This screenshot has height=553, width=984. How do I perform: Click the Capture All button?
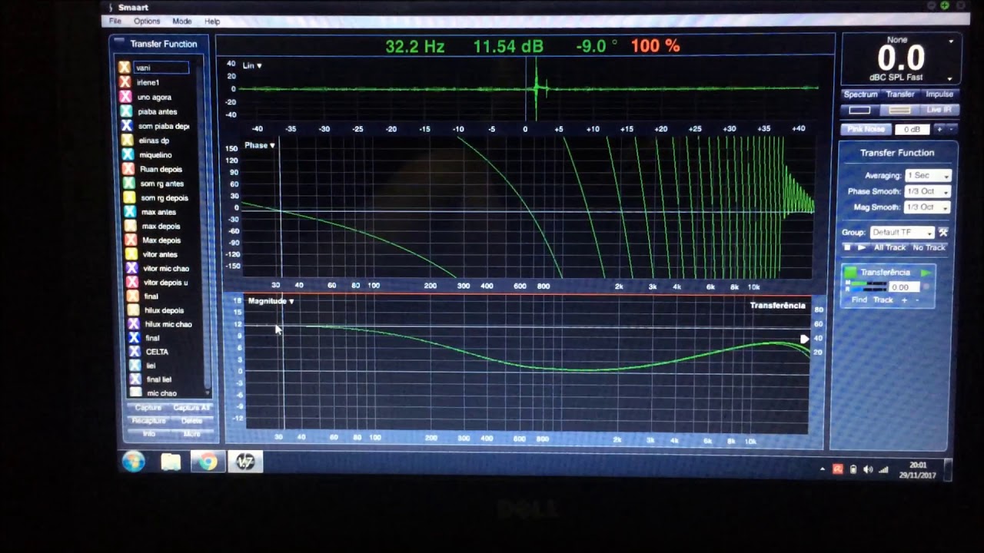pyautogui.click(x=191, y=408)
